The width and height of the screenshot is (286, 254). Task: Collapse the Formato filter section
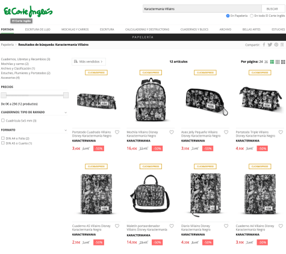66,130
